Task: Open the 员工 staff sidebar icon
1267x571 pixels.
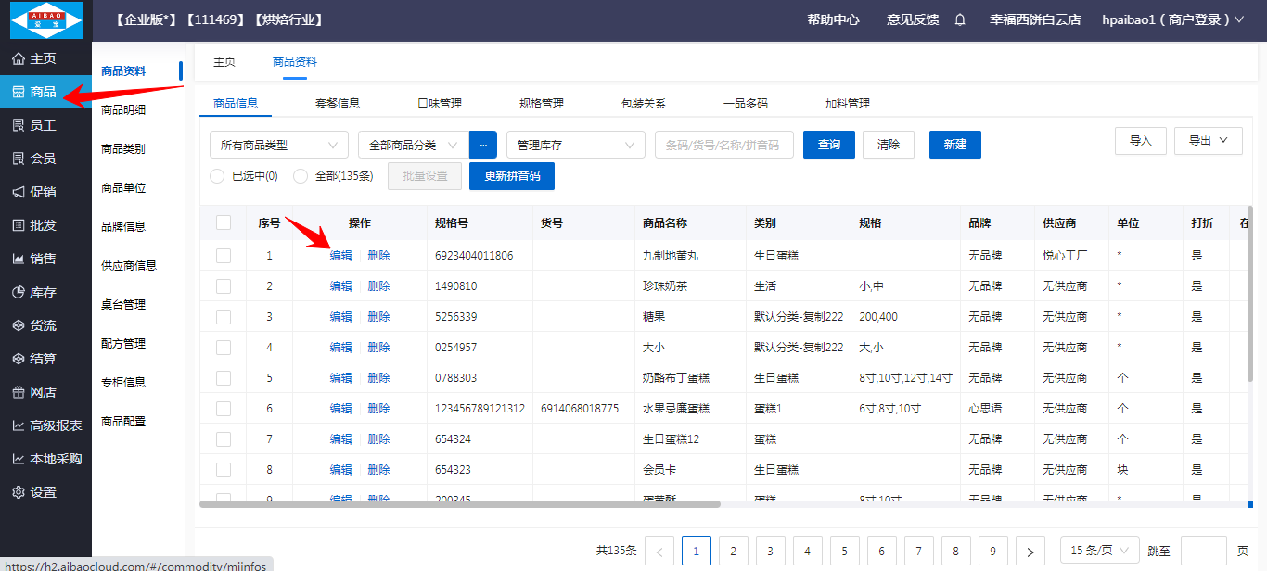Action: click(x=19, y=125)
